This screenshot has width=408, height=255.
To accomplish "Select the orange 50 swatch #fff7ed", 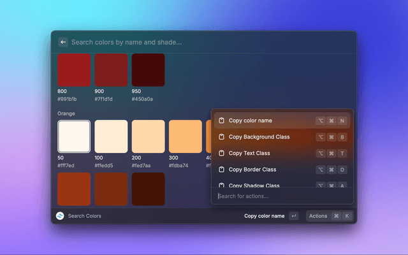I will [x=74, y=136].
